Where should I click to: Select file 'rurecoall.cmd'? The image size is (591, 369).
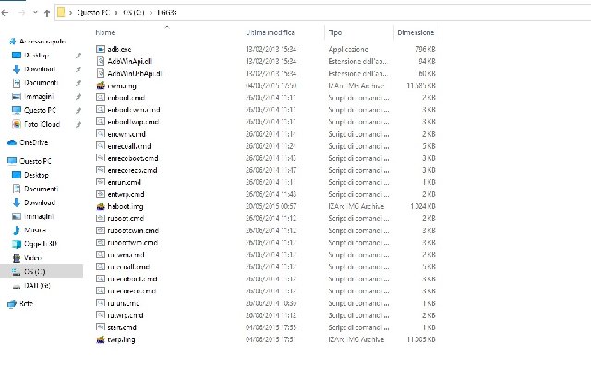tap(128, 267)
